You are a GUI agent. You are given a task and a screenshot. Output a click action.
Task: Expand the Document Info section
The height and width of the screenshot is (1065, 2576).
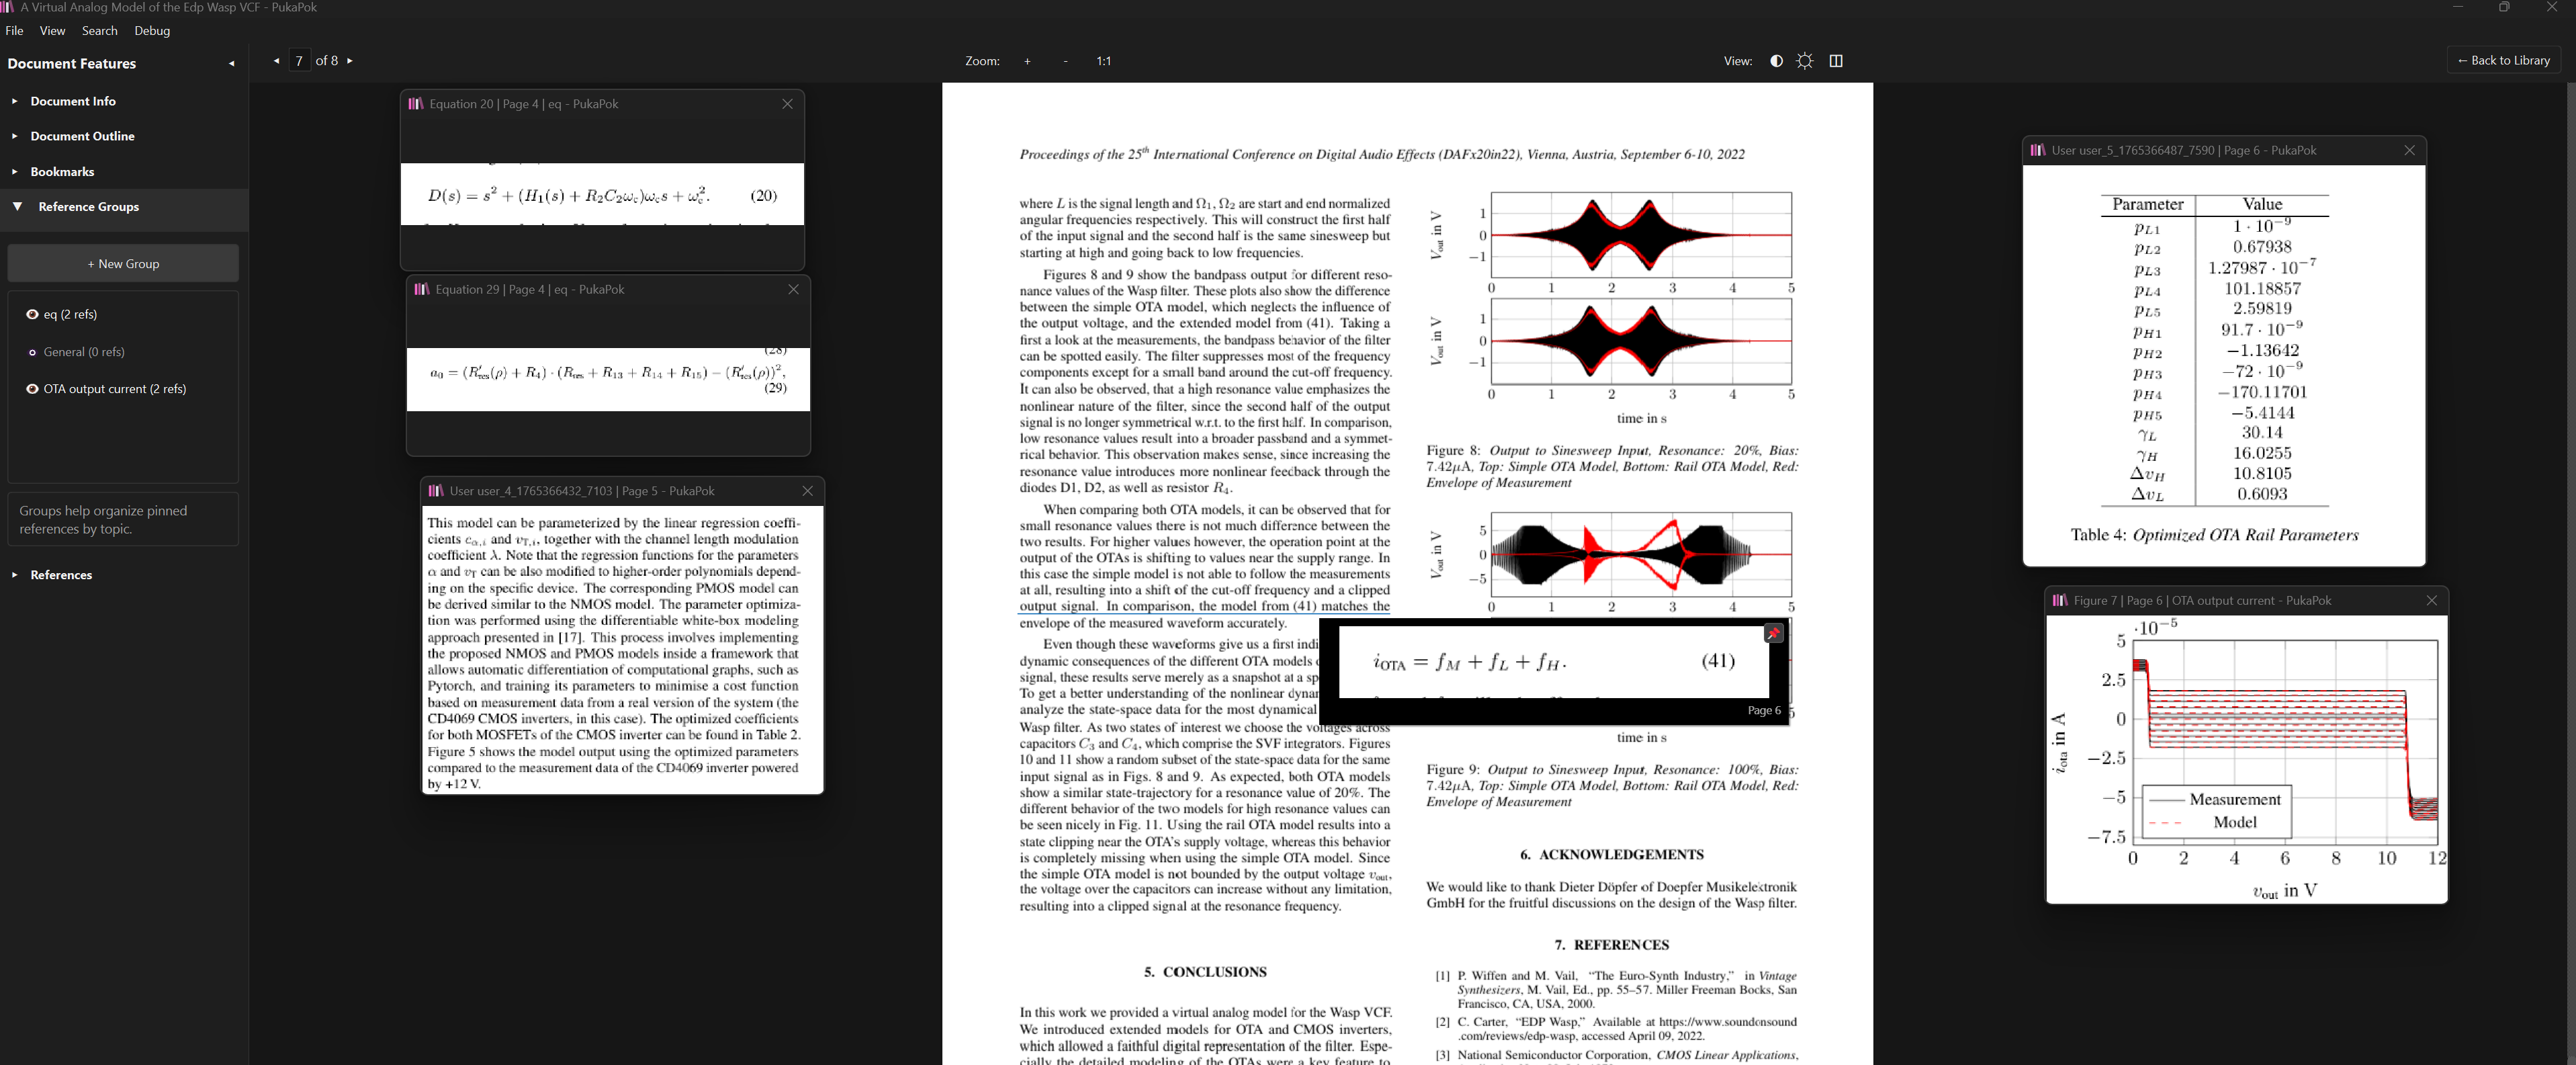click(72, 101)
